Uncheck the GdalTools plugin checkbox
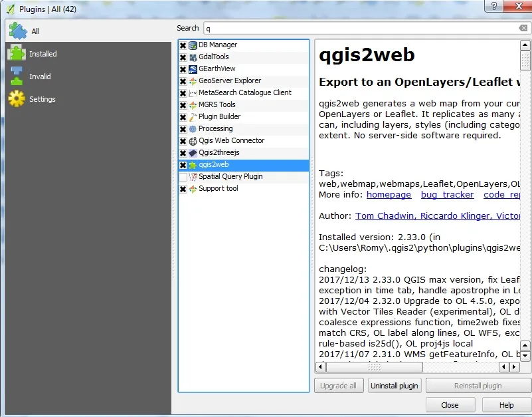Screen dimensions: 532x417 tap(183, 57)
